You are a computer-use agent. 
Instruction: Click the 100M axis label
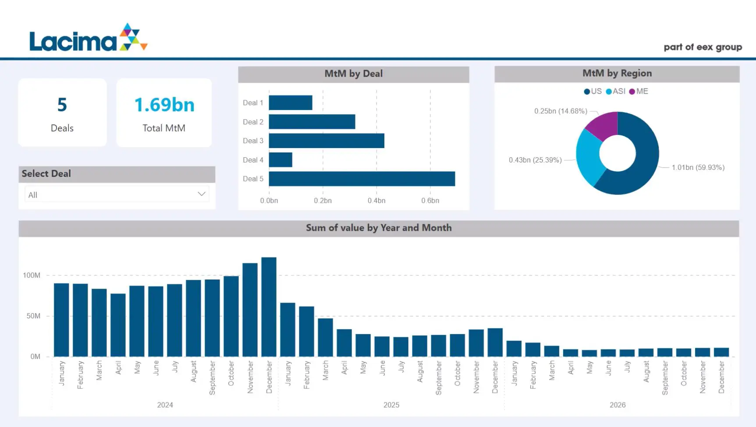coord(32,275)
